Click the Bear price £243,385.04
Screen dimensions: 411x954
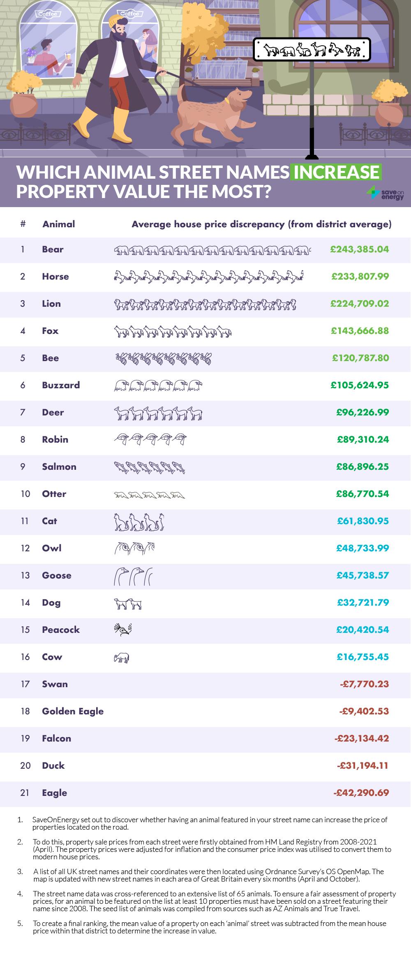point(359,250)
